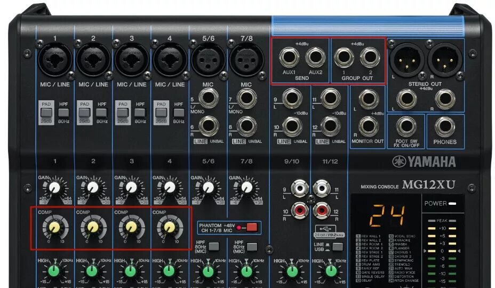Click the channel 5/6 green HIGH EQ knob
Viewport: 495px width, 288px height.
pyautogui.click(x=207, y=271)
